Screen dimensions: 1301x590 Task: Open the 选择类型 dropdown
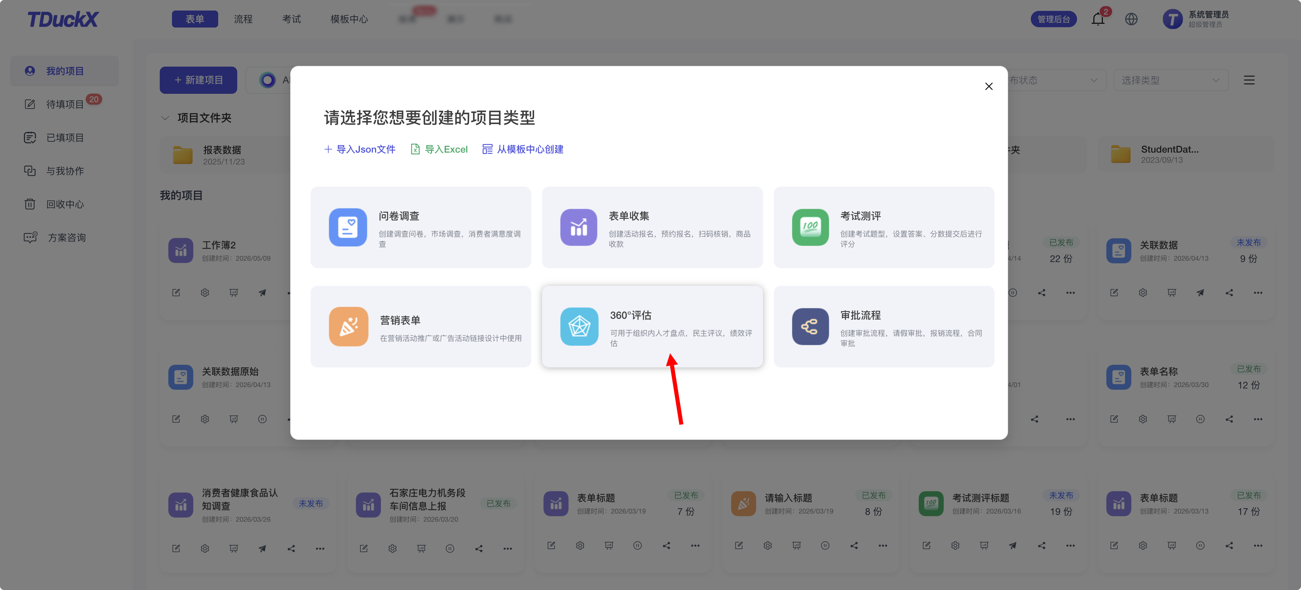1171,80
